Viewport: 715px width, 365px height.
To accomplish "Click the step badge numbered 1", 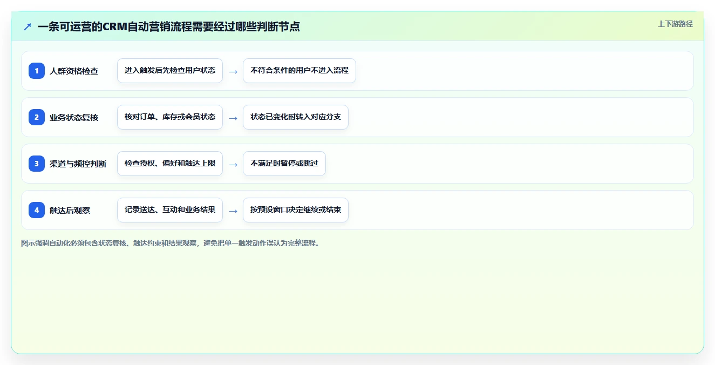I will click(x=37, y=71).
